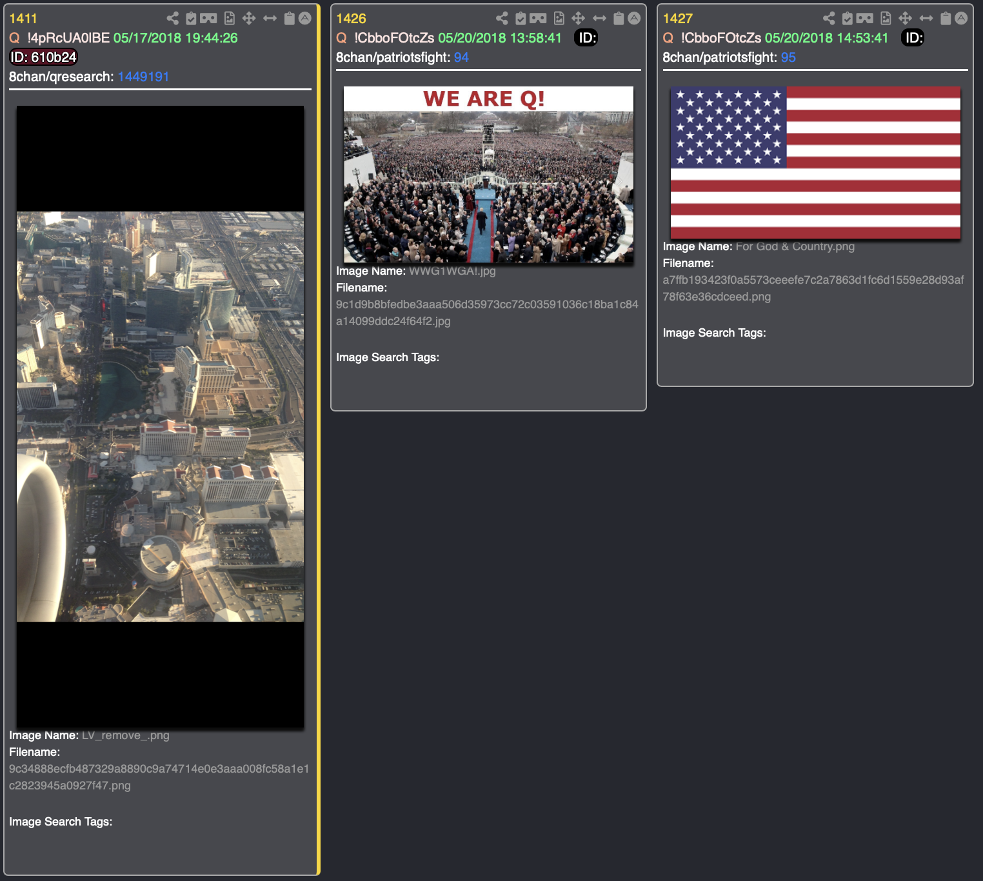Click the horizontal arrows icon on post 1427
Image resolution: width=983 pixels, height=881 pixels.
pos(926,19)
